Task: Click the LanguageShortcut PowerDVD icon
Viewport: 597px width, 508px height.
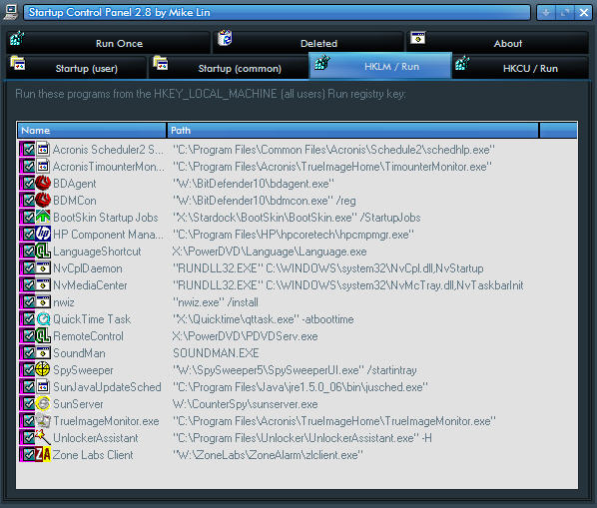Action: tap(43, 252)
